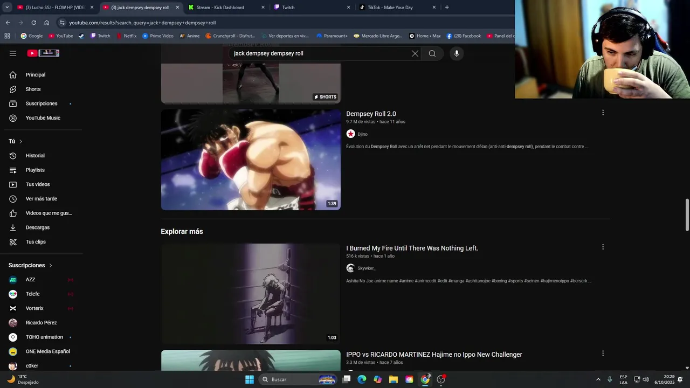Screen dimensions: 690x388
Task: Open the Netflix bookmark
Action: pos(127,36)
